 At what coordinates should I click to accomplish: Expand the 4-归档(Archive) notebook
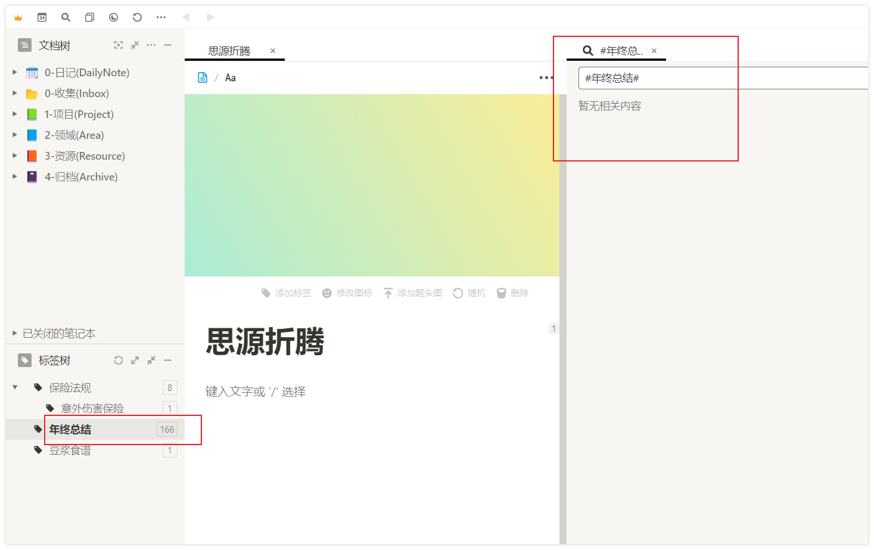pos(15,176)
